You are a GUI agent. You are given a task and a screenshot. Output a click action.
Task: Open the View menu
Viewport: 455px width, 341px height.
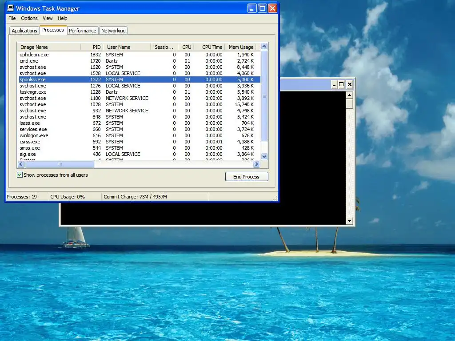click(48, 18)
